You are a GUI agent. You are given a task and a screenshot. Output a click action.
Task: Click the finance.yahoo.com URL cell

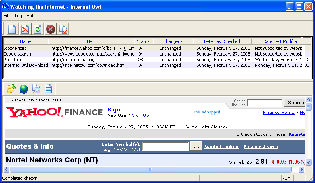pyautogui.click(x=93, y=48)
